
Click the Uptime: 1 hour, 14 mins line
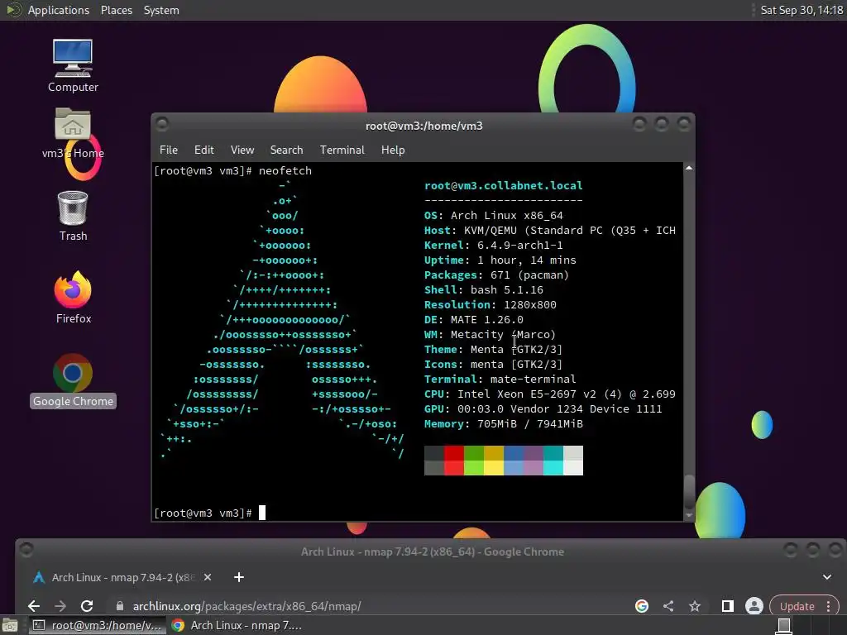(x=500, y=260)
